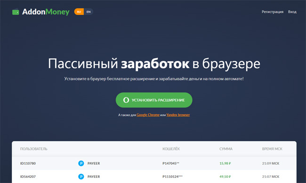306x183 pixels.
Task: Click Payeer icon for ID110780 row
Action: coord(81,163)
